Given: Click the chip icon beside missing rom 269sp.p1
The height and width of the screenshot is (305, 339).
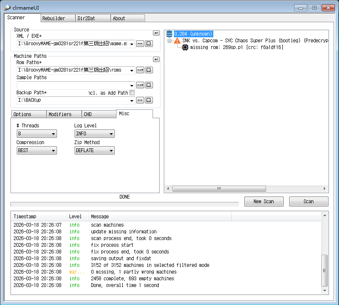Looking at the screenshot, I should [185, 47].
